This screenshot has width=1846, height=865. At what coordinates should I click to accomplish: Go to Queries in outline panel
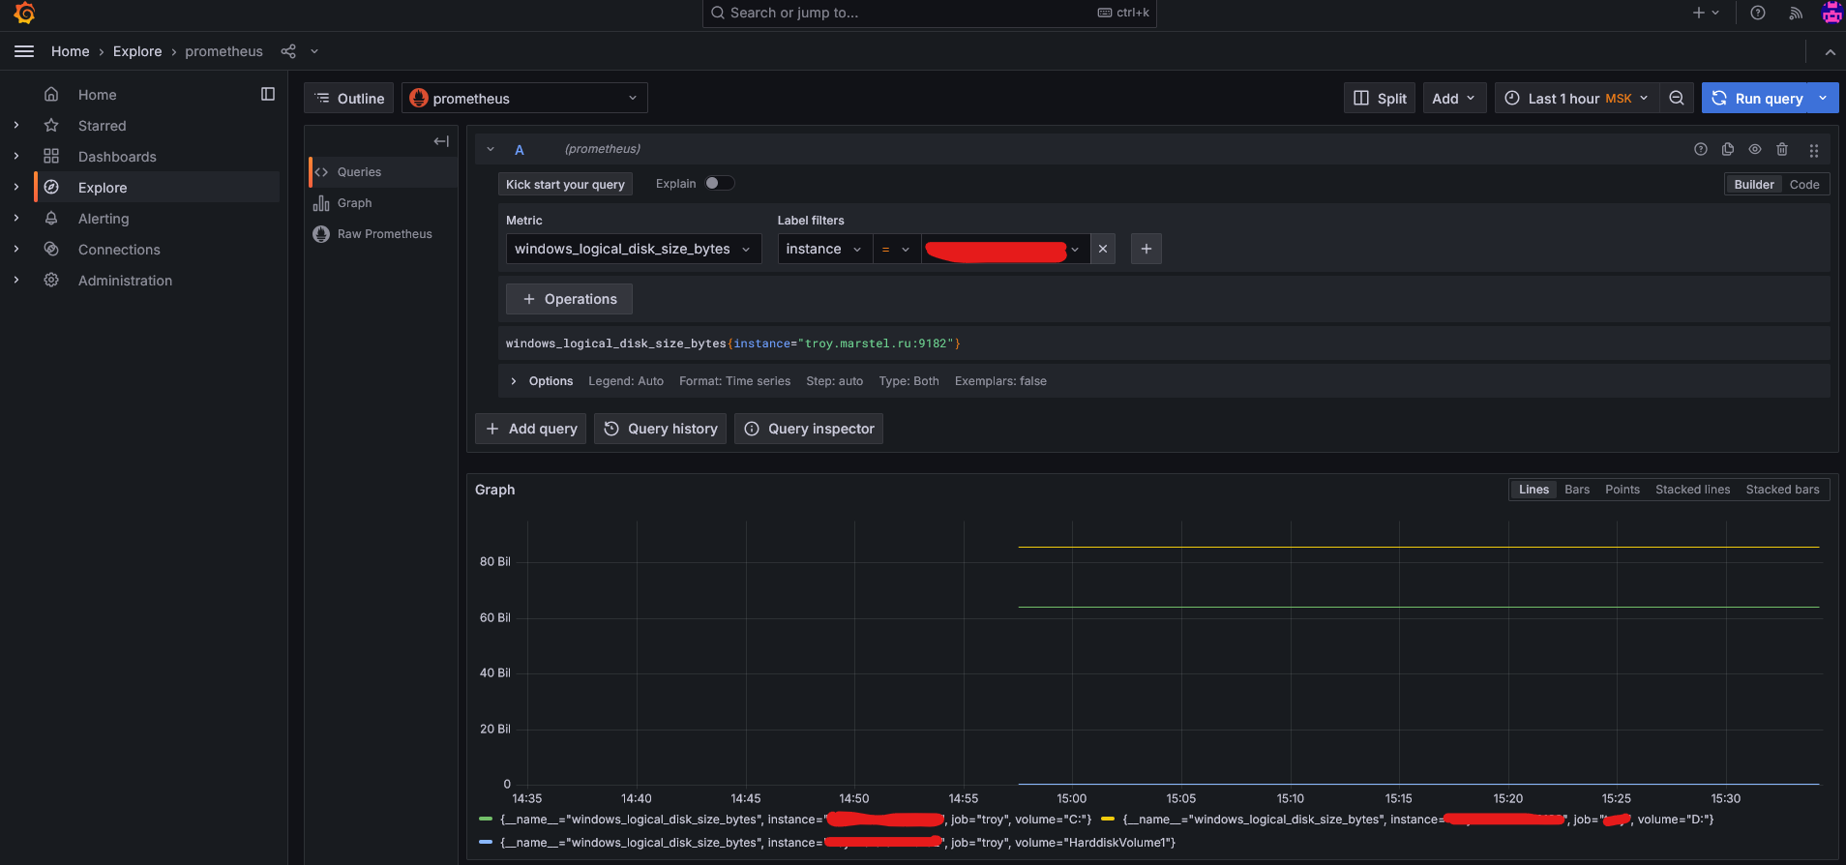[x=383, y=172]
